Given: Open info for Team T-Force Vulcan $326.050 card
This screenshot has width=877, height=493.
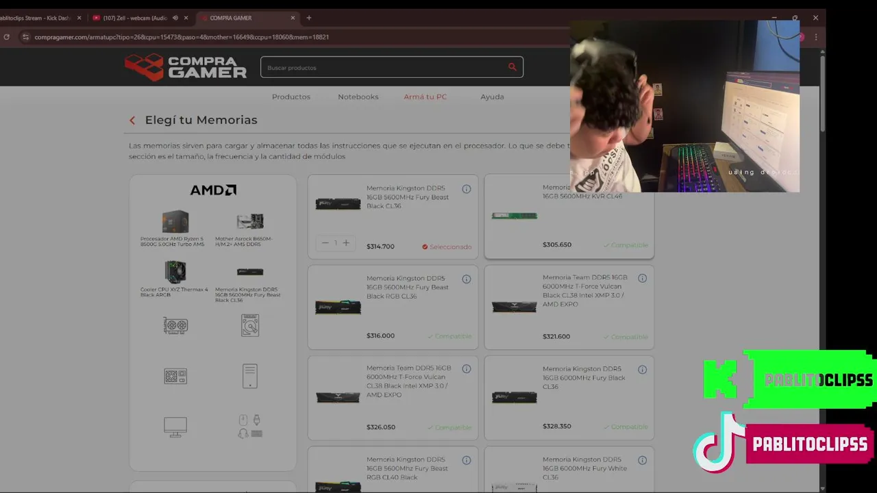Looking at the screenshot, I should [467, 369].
